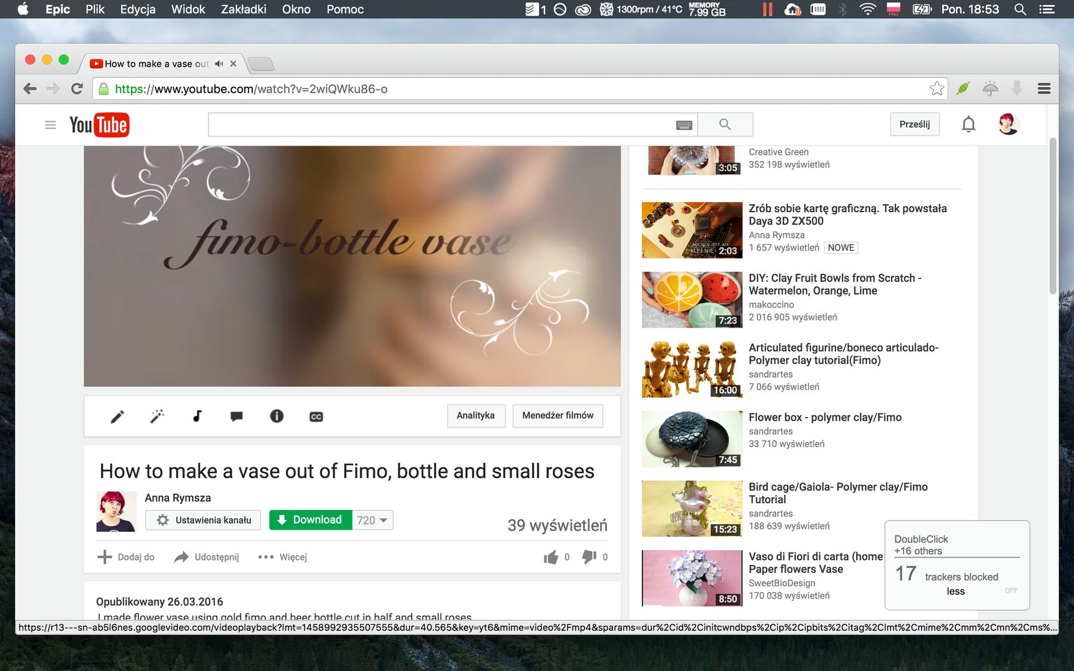Click the umbrella privacy extension icon
Viewport: 1074px width, 671px height.
pyautogui.click(x=990, y=89)
